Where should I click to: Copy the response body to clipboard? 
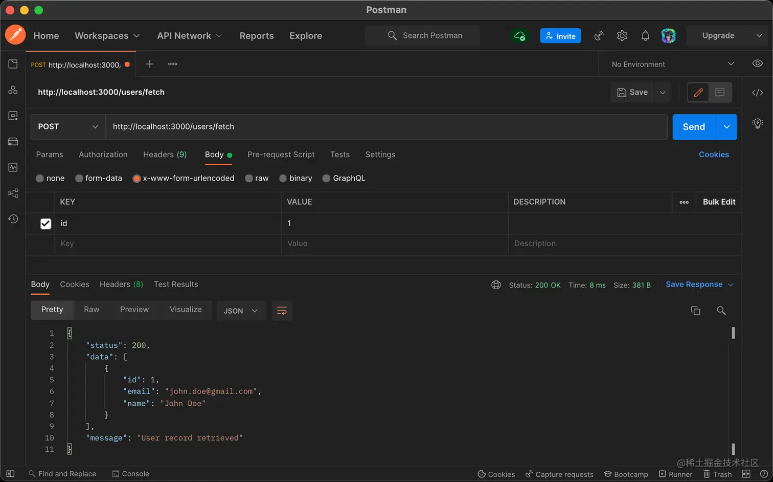click(695, 311)
